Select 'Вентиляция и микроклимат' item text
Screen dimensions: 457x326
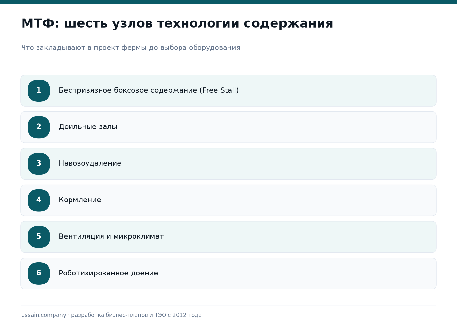111,236
